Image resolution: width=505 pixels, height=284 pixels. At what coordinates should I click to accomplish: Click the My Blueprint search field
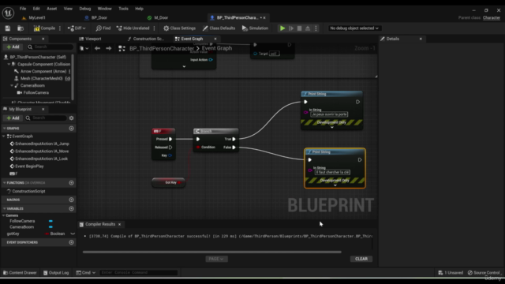(46, 118)
